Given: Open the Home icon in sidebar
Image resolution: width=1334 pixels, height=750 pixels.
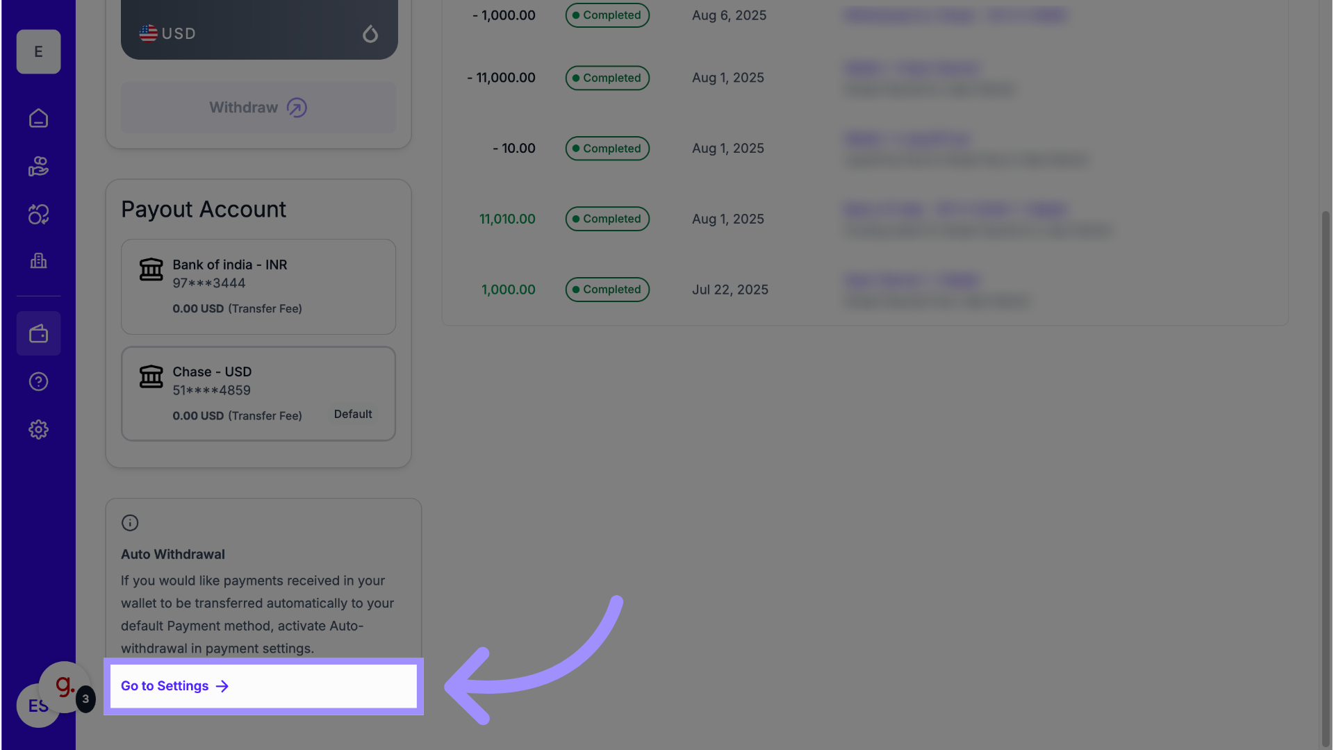Looking at the screenshot, I should 38,118.
